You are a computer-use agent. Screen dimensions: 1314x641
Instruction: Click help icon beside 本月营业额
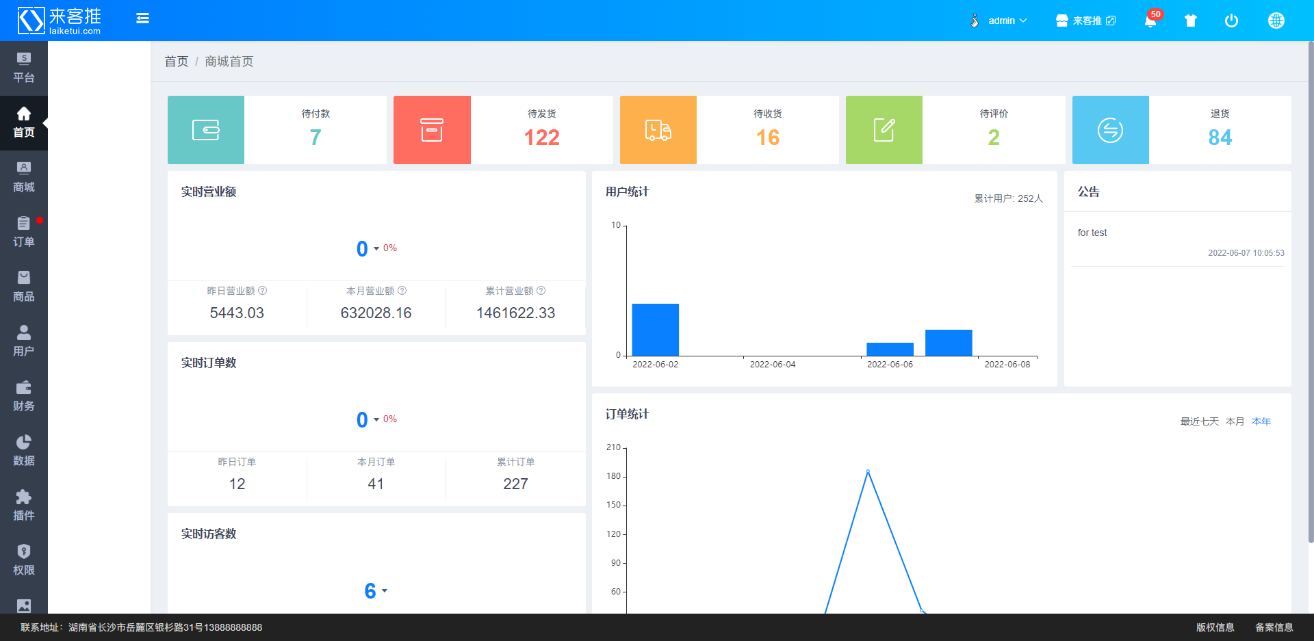tap(402, 291)
